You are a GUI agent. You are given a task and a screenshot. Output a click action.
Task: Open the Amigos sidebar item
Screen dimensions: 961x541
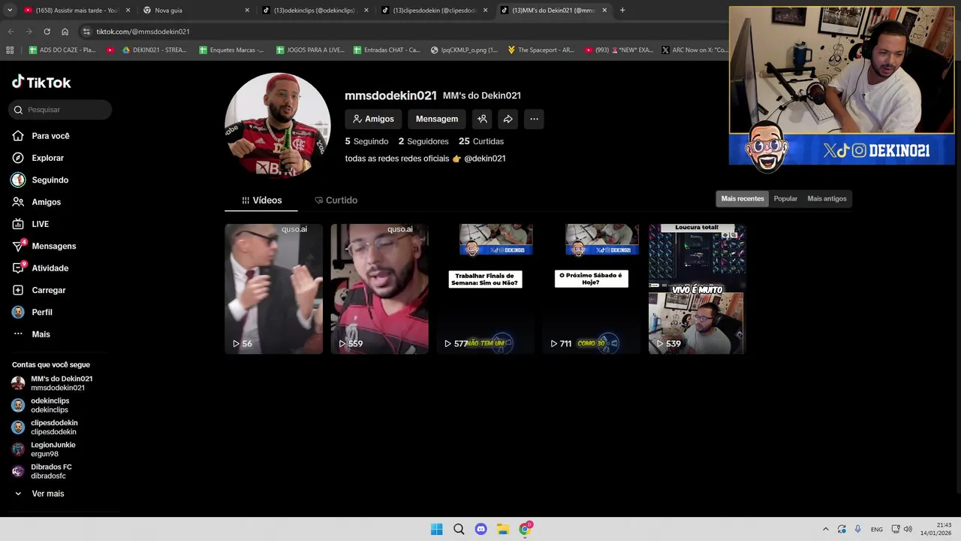tap(46, 202)
